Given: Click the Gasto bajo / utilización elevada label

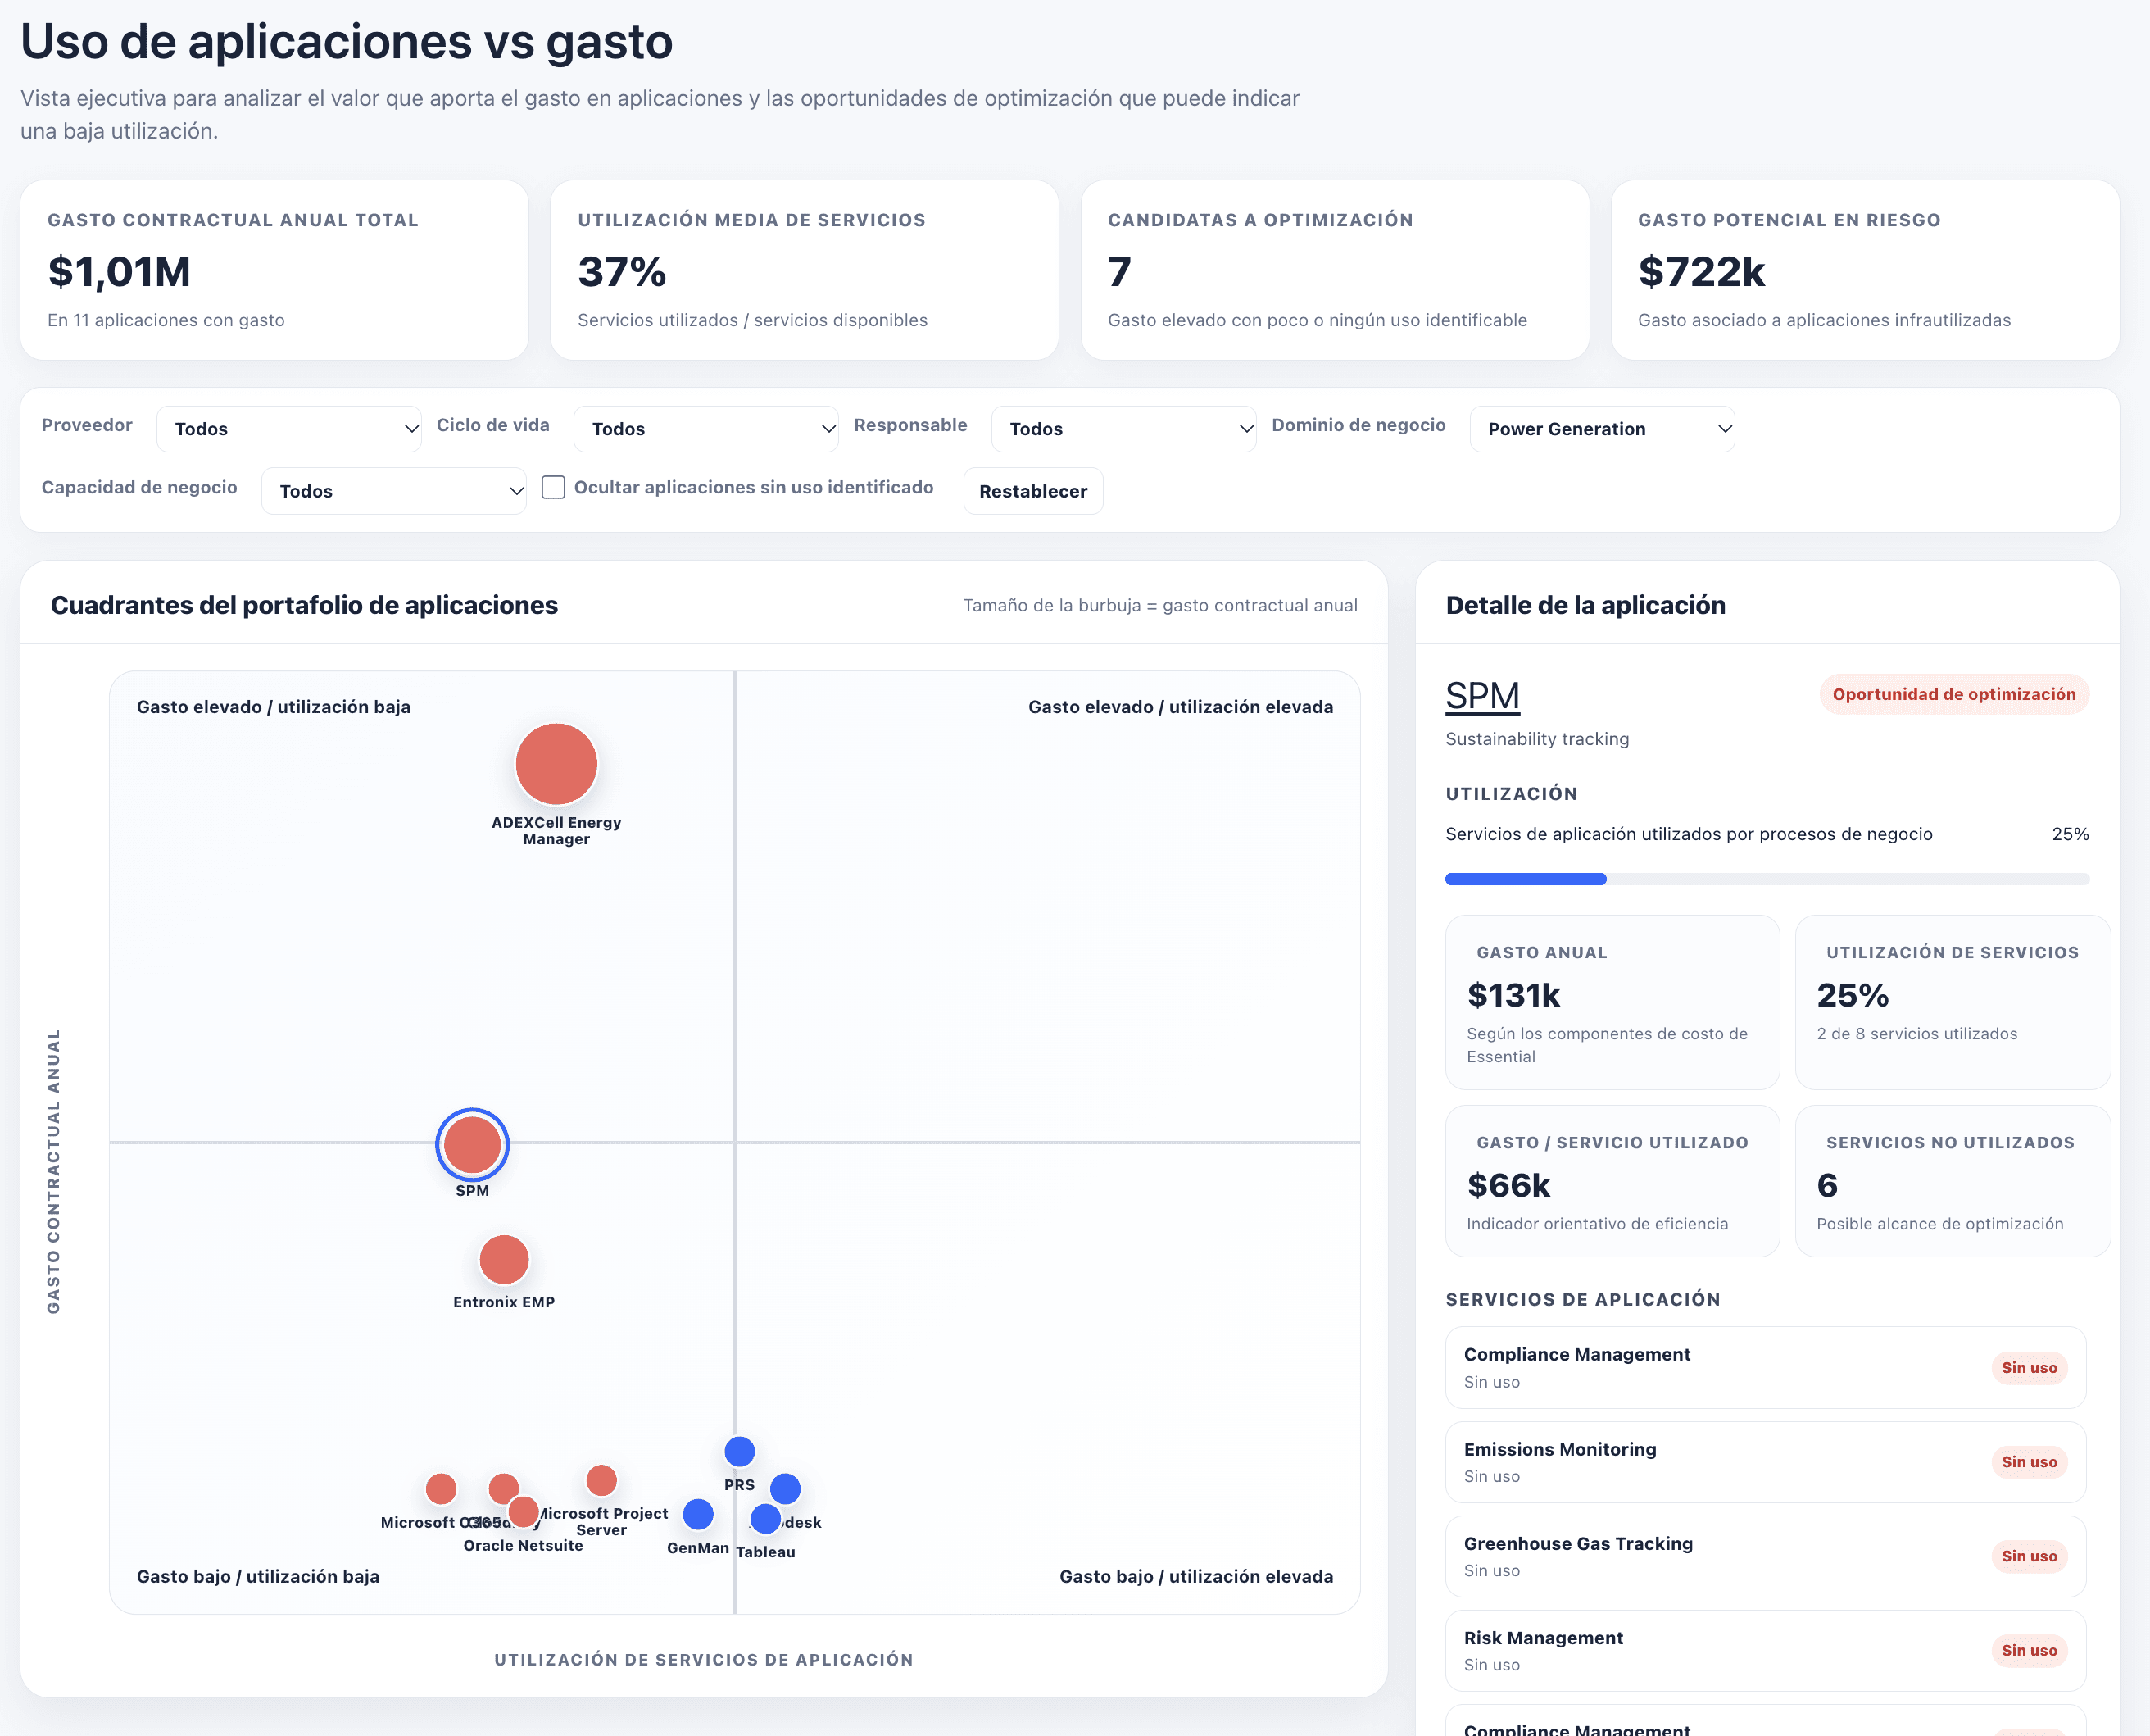Looking at the screenshot, I should (1195, 1576).
